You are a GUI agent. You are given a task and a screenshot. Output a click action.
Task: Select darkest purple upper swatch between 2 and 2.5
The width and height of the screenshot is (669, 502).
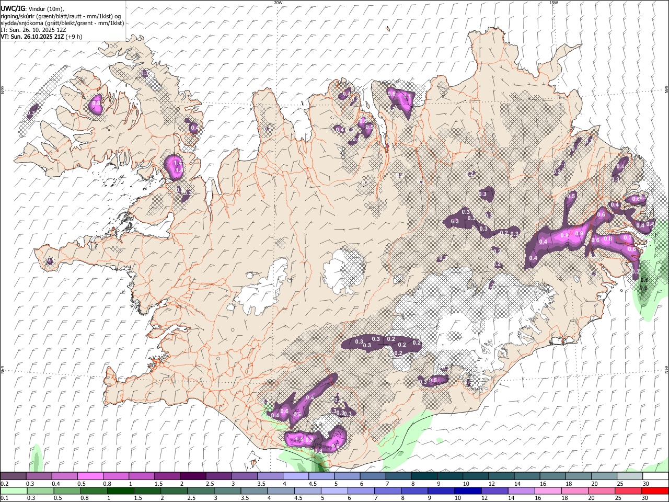[193, 476]
